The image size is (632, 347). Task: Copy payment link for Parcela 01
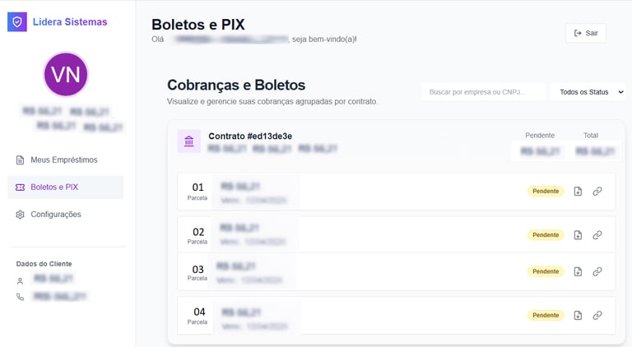(x=597, y=191)
